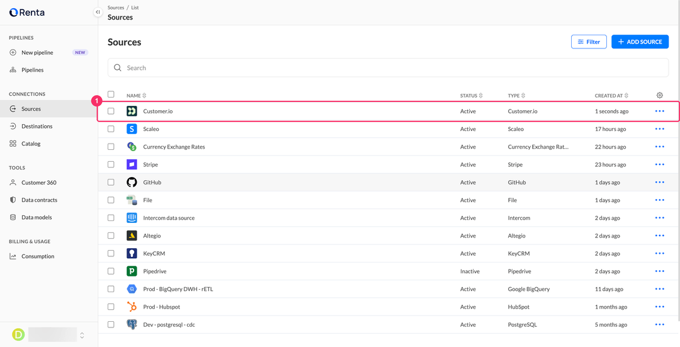Sort the table by Created At column
680x347 pixels.
point(611,96)
